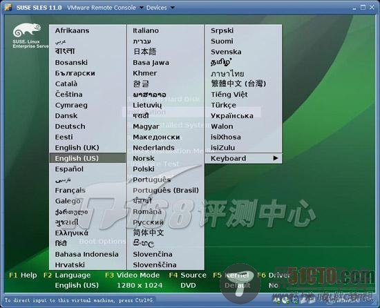Open F3 Video Mode option
Screen dimensions: 380x308
pos(133,276)
